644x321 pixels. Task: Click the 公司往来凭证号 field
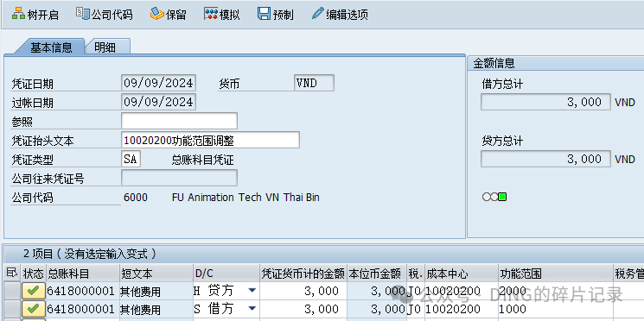[179, 178]
